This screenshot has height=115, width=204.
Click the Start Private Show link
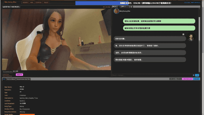point(7,76)
